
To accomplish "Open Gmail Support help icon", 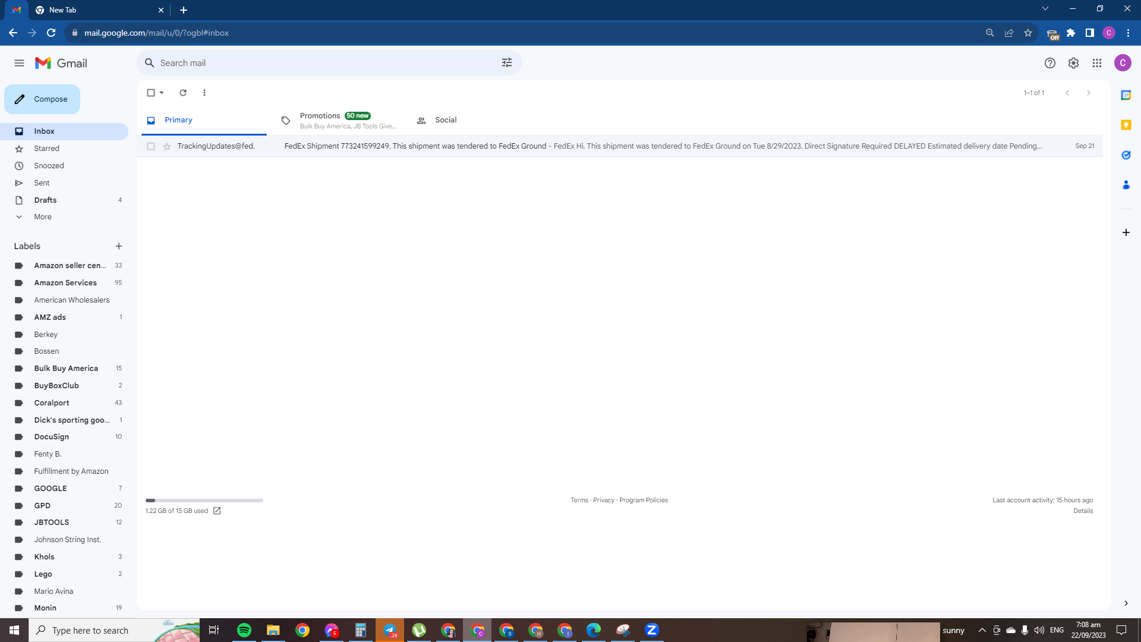I will (1050, 63).
